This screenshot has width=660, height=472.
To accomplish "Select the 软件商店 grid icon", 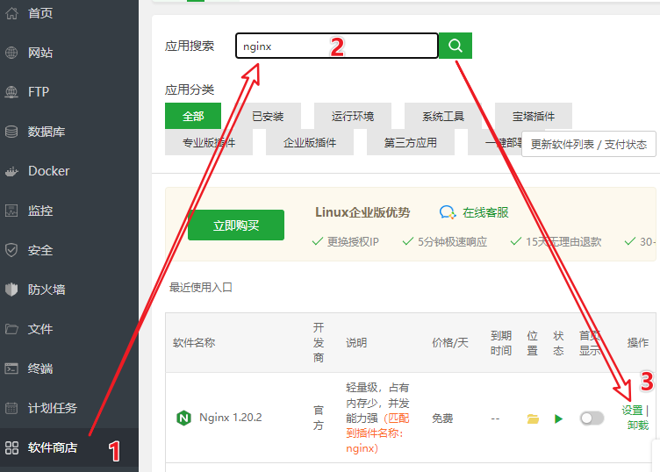I will click(x=11, y=447).
